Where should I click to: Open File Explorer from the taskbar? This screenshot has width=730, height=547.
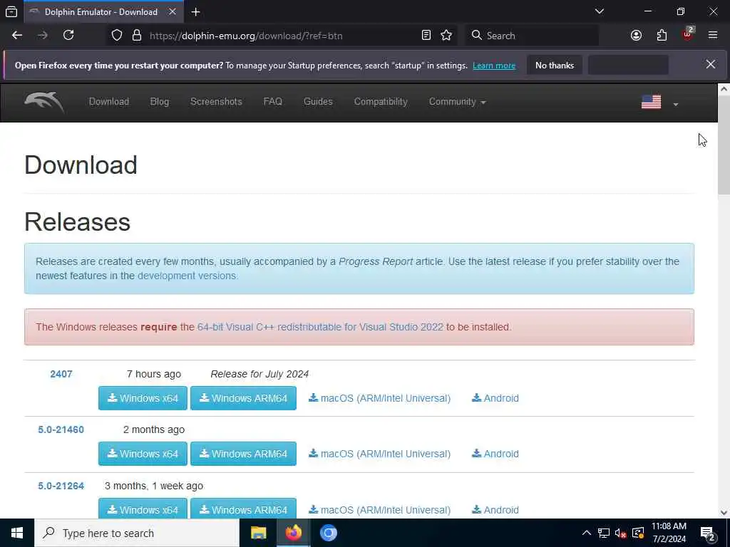point(258,533)
